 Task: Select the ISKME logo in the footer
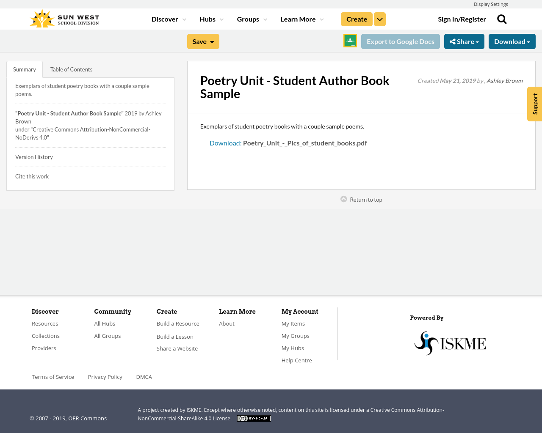point(450,343)
